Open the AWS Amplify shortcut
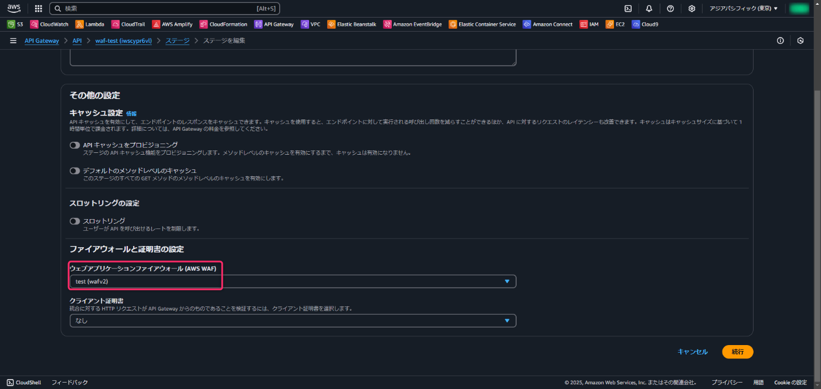This screenshot has width=821, height=389. point(172,24)
